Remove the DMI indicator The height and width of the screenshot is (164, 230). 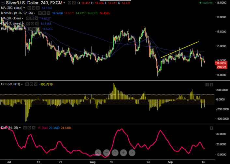click(x=34, y=128)
